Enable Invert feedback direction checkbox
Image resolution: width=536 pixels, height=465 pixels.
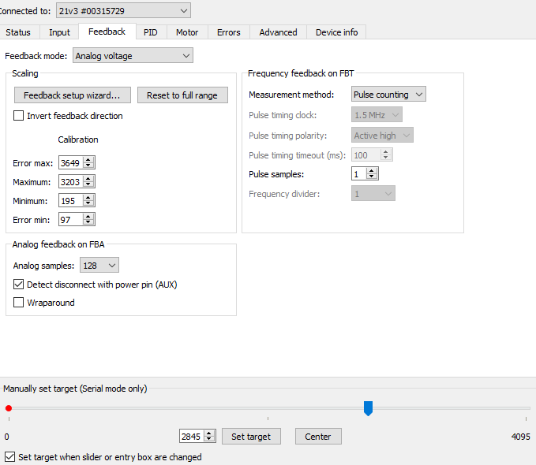[19, 116]
